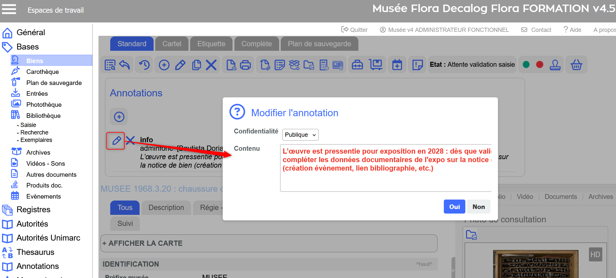The height and width of the screenshot is (278, 616).
Task: Click the calendar add event icon
Action: coord(397,65)
